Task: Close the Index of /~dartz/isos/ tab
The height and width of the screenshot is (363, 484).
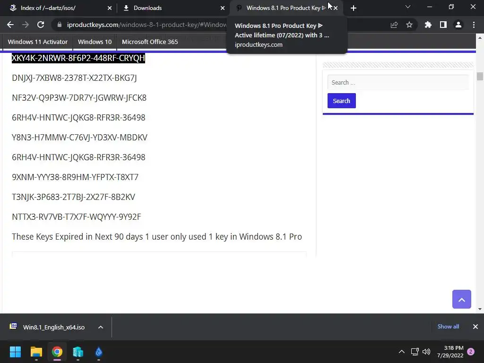Action: click(110, 8)
